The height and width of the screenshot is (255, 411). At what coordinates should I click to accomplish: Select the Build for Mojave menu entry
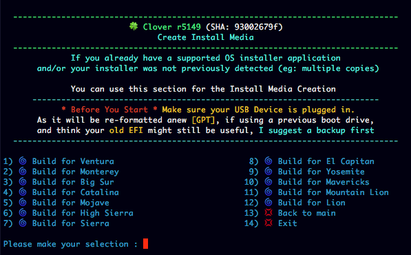click(x=71, y=203)
